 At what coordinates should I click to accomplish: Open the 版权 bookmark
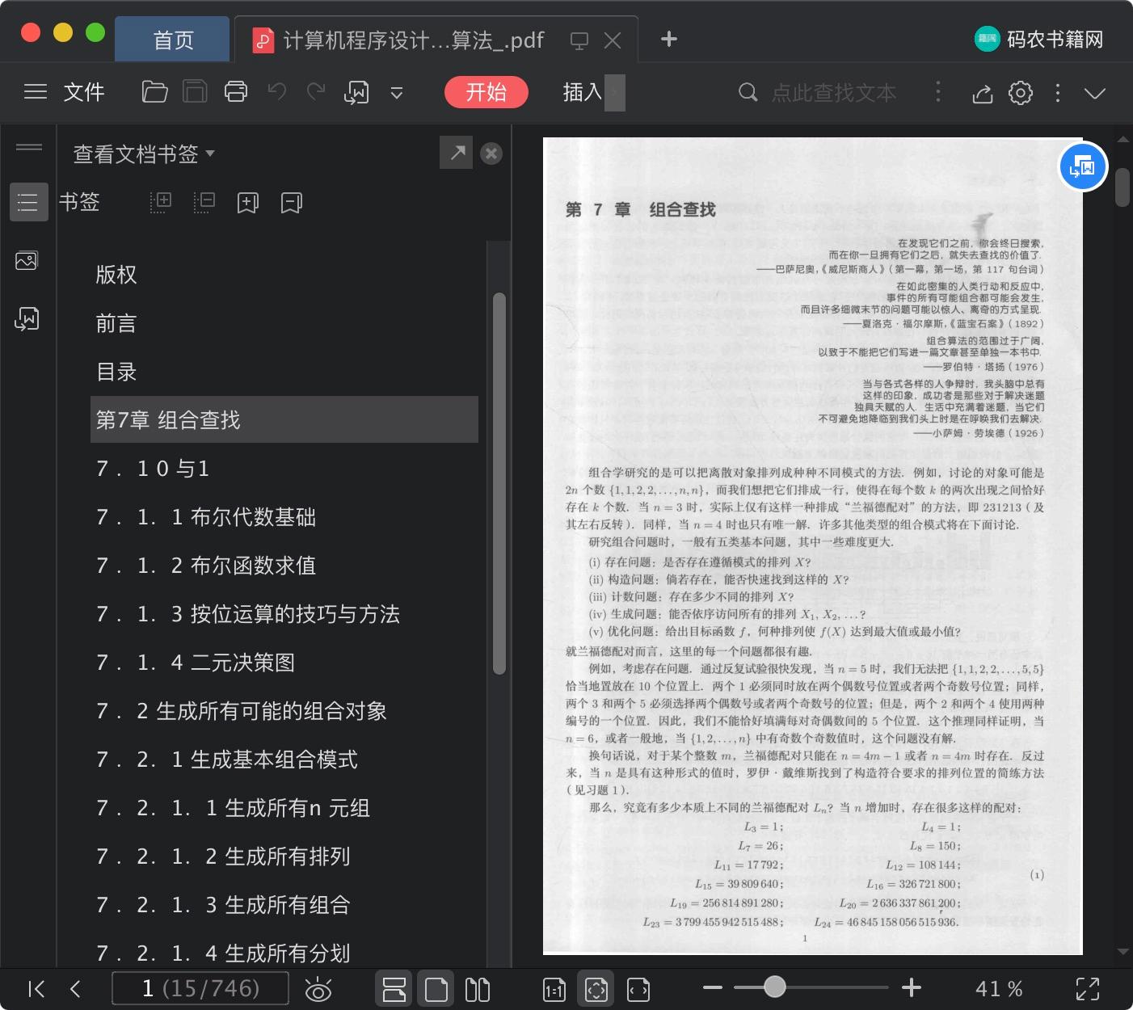point(116,275)
